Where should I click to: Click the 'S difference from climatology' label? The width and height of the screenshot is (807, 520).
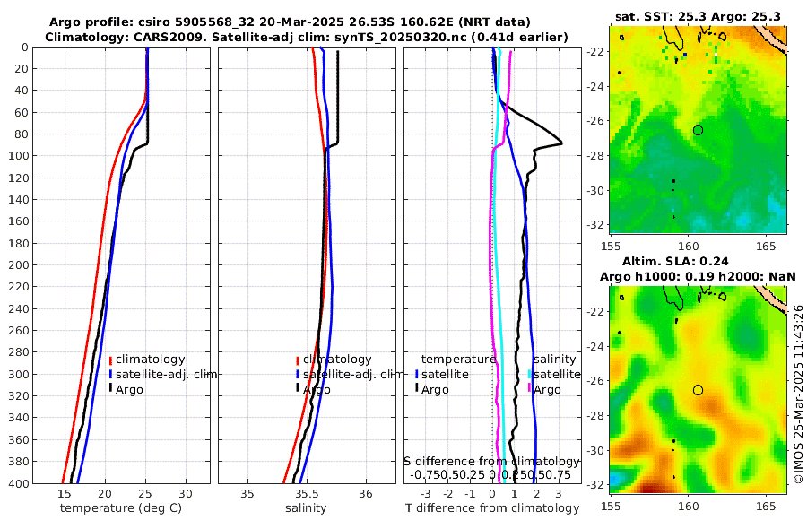tap(491, 461)
